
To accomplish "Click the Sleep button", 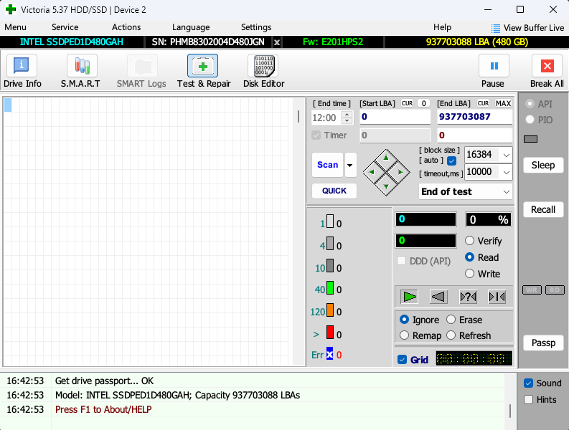I will (x=543, y=165).
